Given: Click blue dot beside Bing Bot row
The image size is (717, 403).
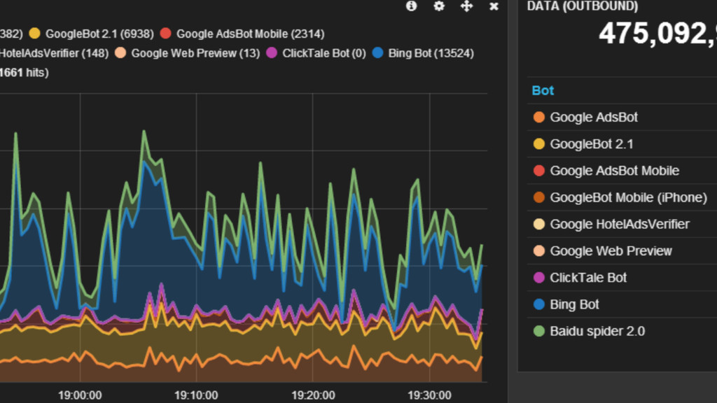Looking at the screenshot, I should 539,304.
